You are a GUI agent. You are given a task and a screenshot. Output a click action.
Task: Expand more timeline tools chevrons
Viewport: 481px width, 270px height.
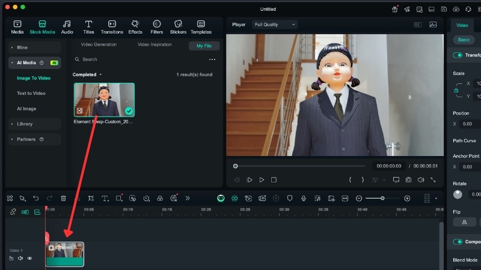point(188,199)
